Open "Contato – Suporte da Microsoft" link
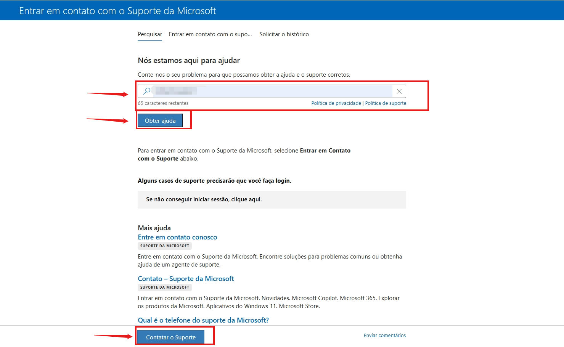 click(186, 278)
